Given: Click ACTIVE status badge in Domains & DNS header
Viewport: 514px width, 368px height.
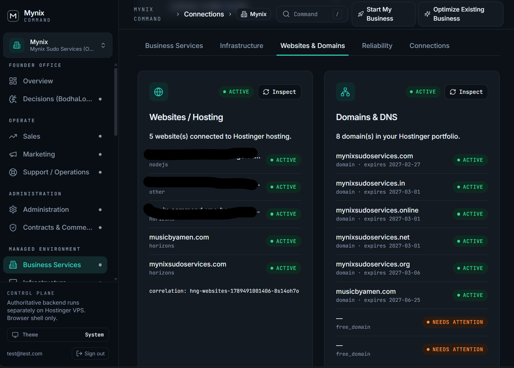Looking at the screenshot, I should [423, 92].
